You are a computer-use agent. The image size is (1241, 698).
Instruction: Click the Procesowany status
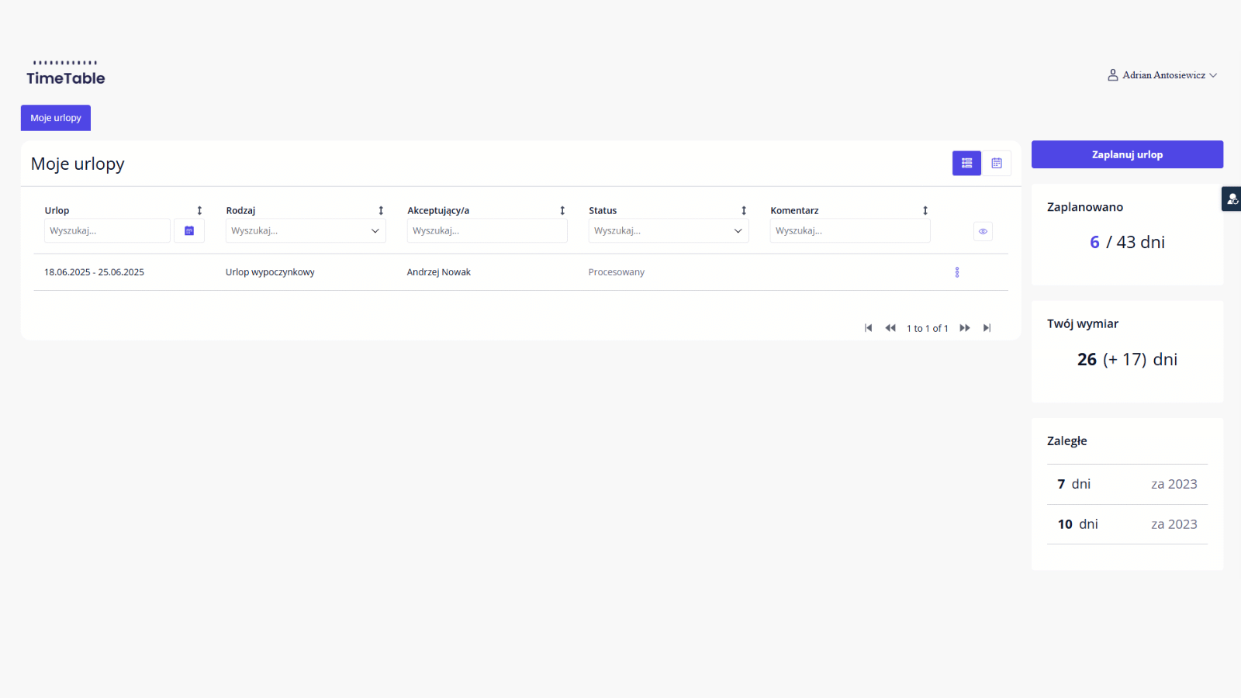(x=617, y=272)
